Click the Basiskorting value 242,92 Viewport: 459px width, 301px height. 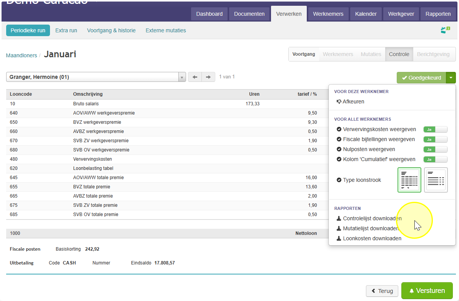[x=92, y=249]
